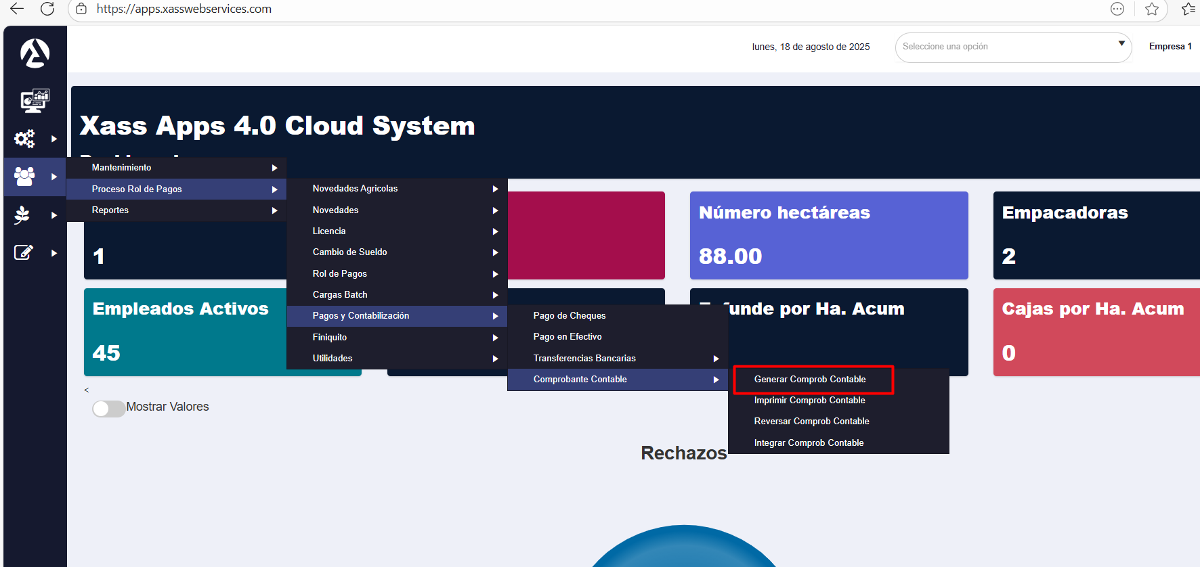Add page to favorites with star icon

1151,9
